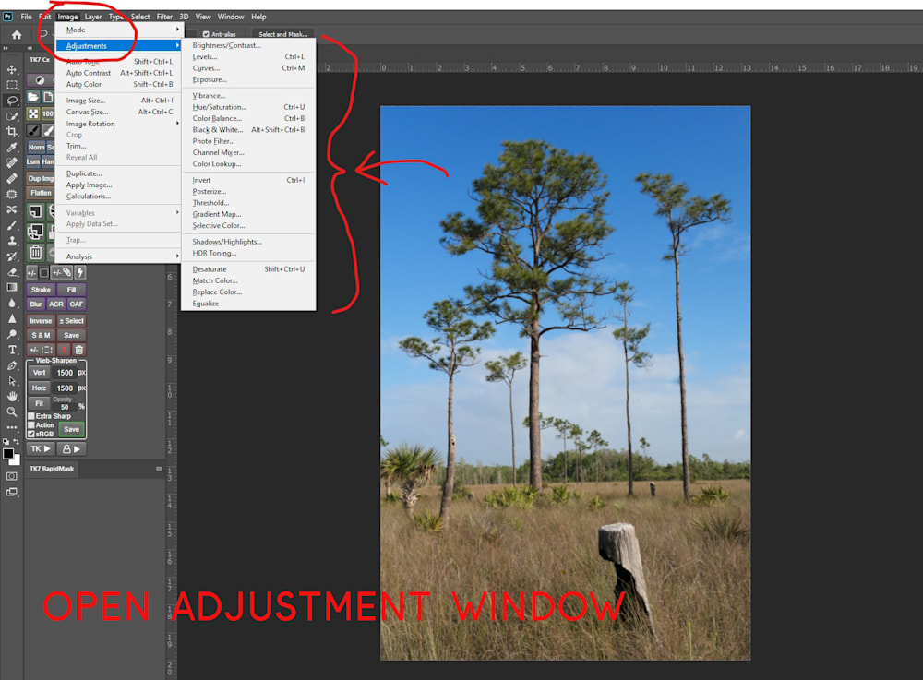Image resolution: width=923 pixels, height=680 pixels.
Task: Click the Stroke button in TK7 panel
Action: click(41, 290)
